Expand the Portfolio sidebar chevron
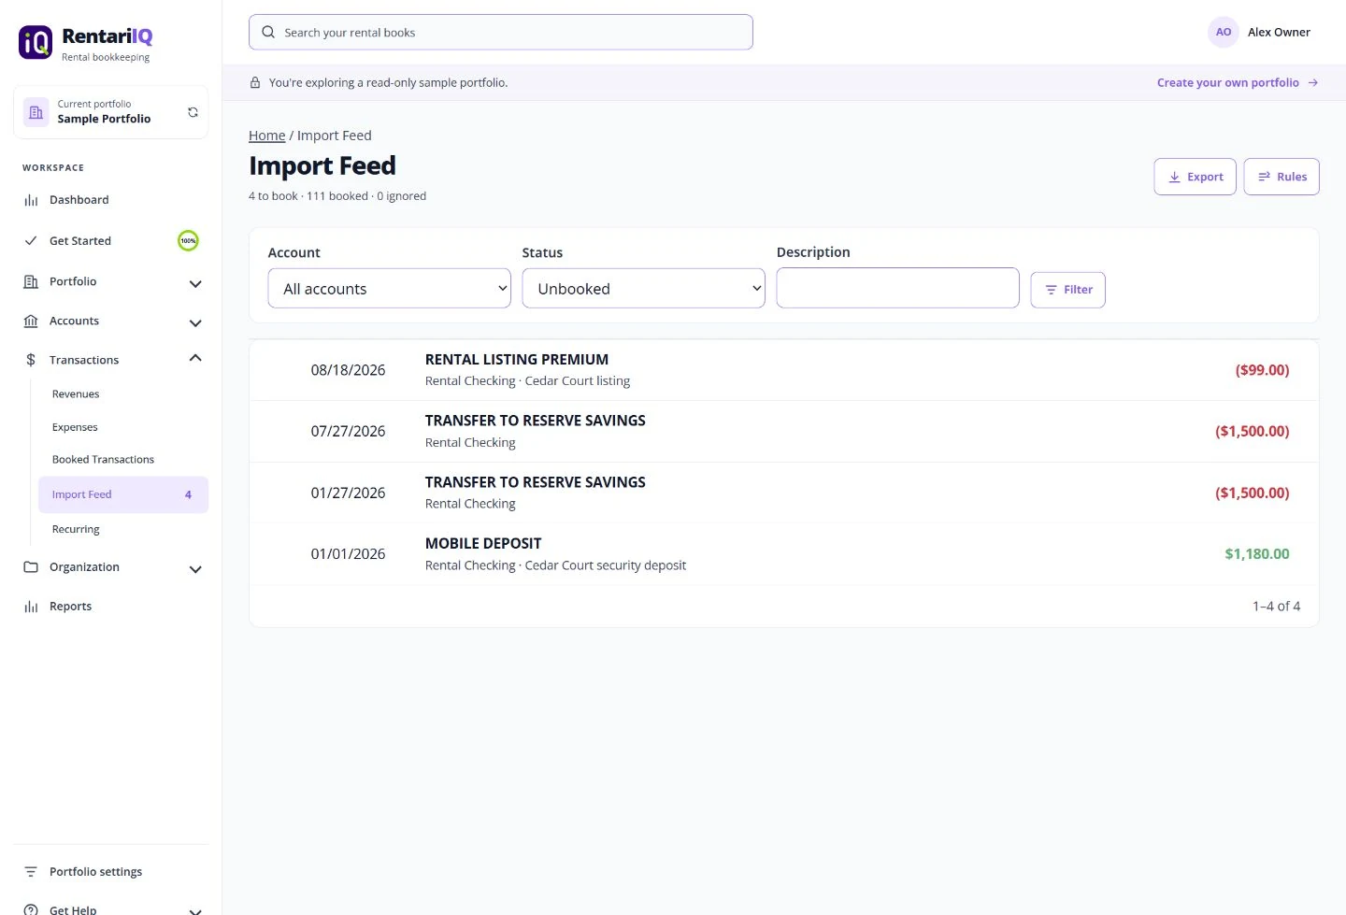Image resolution: width=1346 pixels, height=915 pixels. pyautogui.click(x=195, y=284)
